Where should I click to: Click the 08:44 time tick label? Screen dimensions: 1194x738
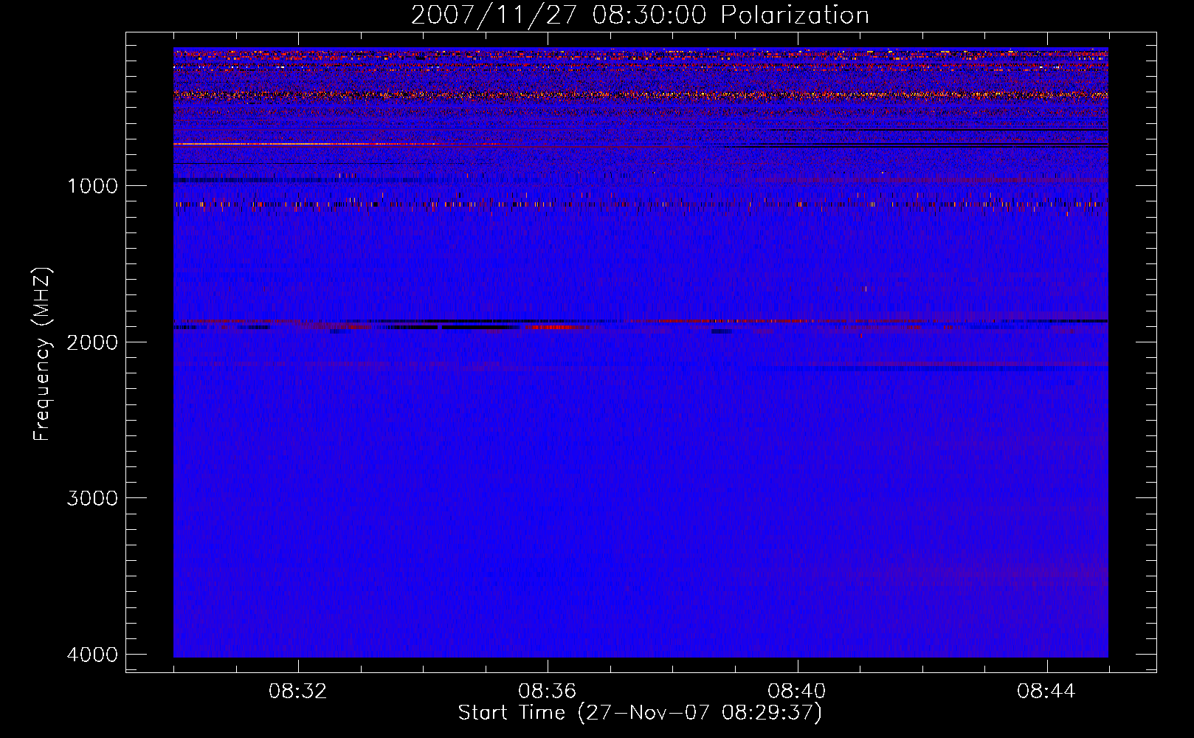pyautogui.click(x=1046, y=692)
